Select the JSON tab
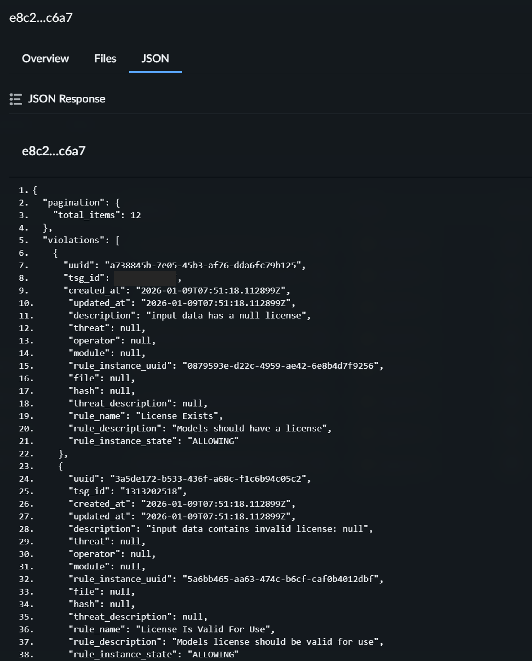Viewport: 532px width, 661px height. pos(155,59)
